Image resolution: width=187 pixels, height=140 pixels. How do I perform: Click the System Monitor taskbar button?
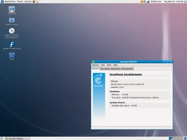coord(17,138)
